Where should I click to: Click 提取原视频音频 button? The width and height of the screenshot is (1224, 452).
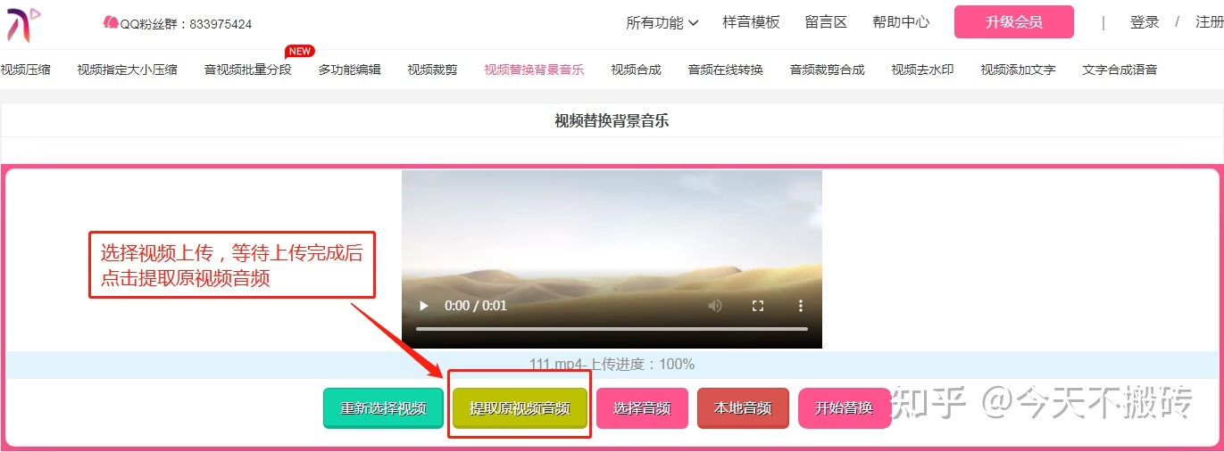(x=520, y=408)
